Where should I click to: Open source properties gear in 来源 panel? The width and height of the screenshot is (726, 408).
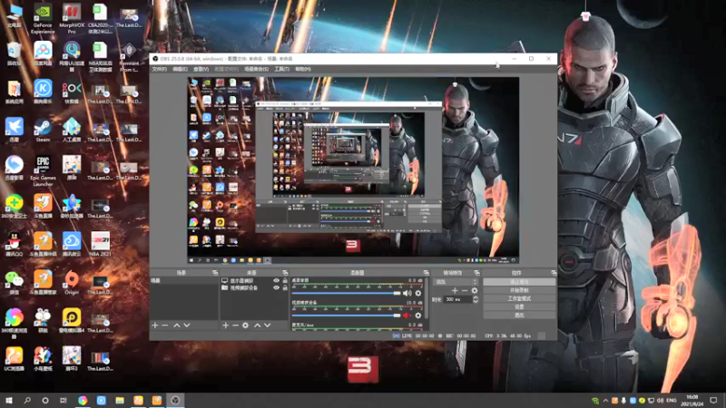click(x=245, y=325)
